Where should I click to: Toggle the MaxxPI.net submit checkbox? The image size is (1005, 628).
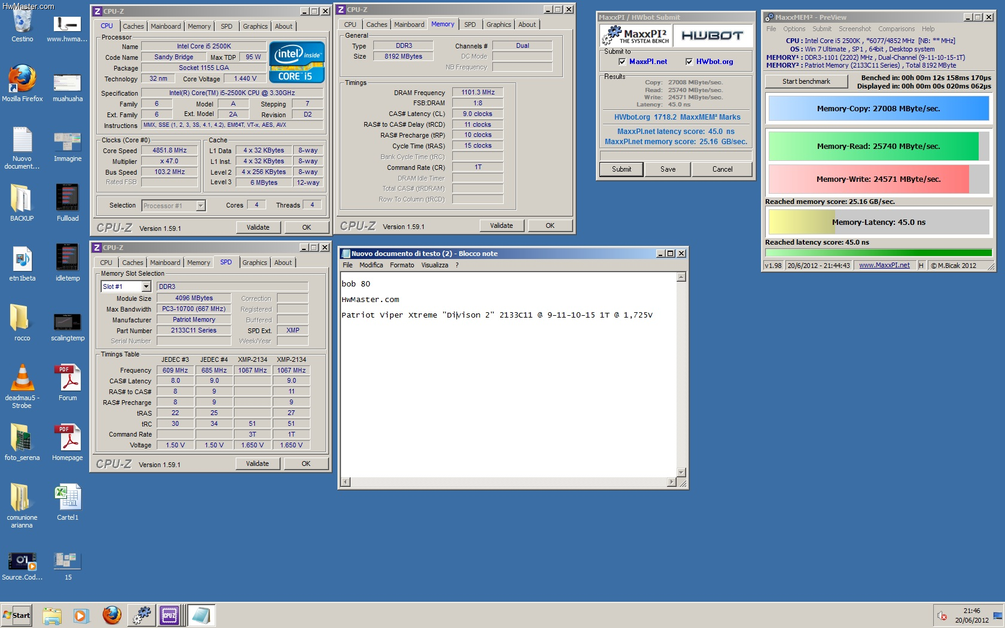(x=622, y=62)
